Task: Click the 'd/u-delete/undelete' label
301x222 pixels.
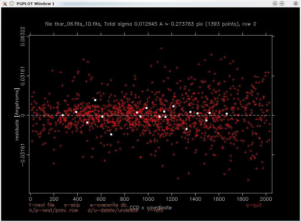Action: pyautogui.click(x=113, y=210)
